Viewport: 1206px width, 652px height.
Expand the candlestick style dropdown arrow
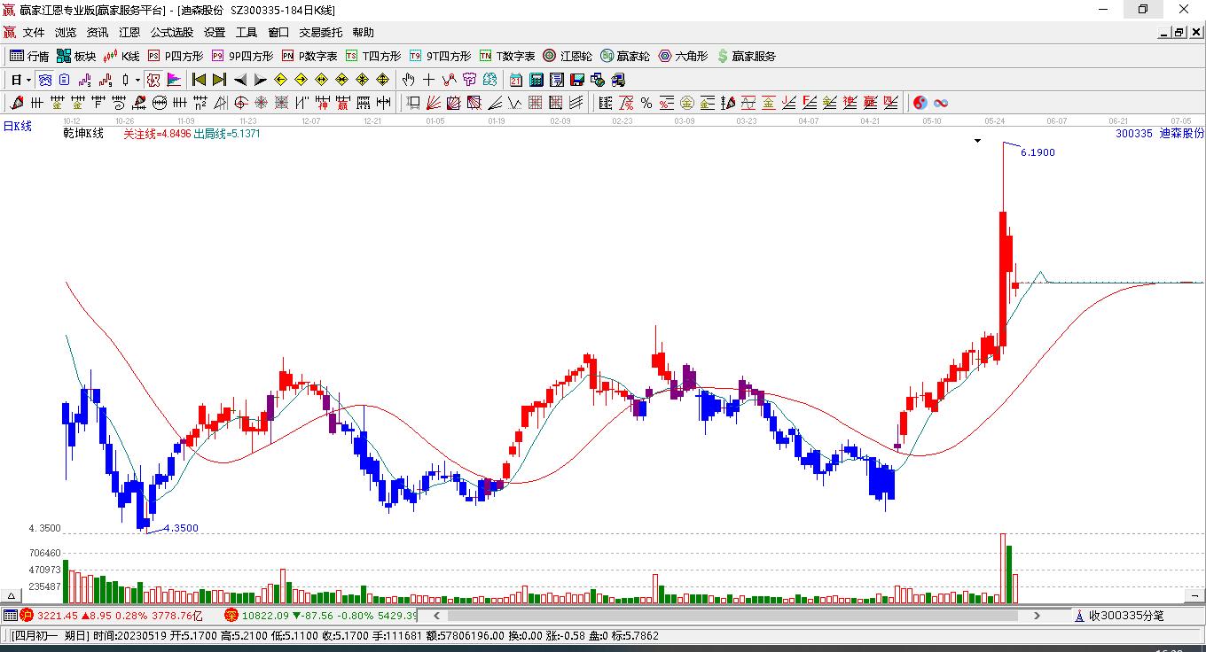pos(137,80)
